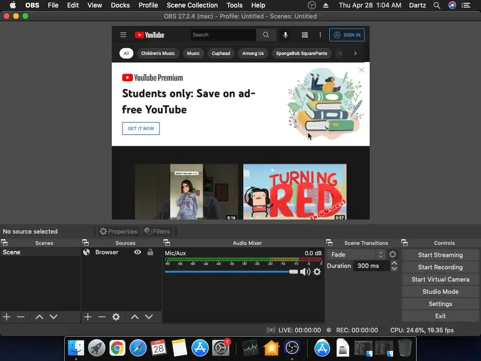Viewport: 481px width, 361px height.
Task: Increase transition duration with up arrow
Action: 394,263
